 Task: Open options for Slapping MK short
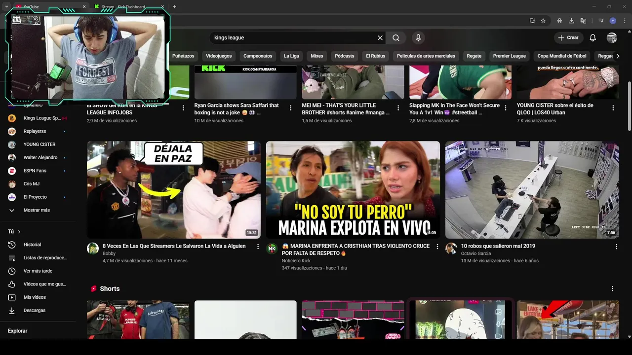click(506, 107)
